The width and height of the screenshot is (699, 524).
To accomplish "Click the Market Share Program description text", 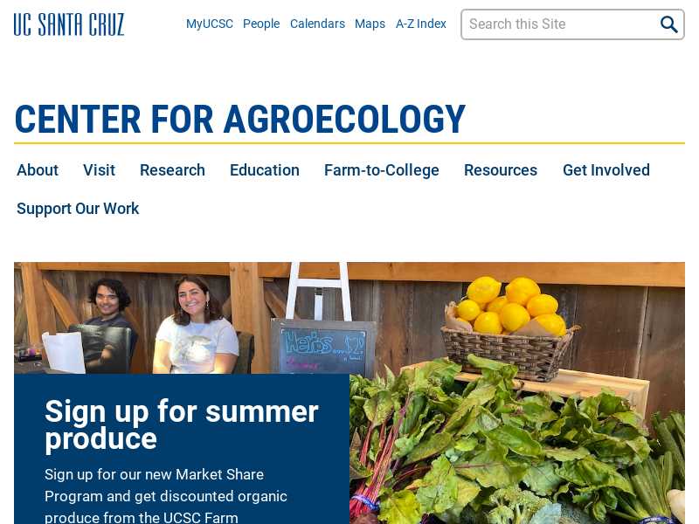I will tap(166, 496).
